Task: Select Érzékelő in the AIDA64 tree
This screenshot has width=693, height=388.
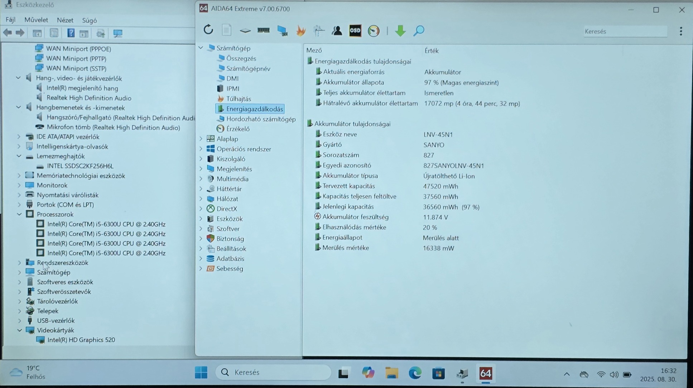Action: coord(238,129)
